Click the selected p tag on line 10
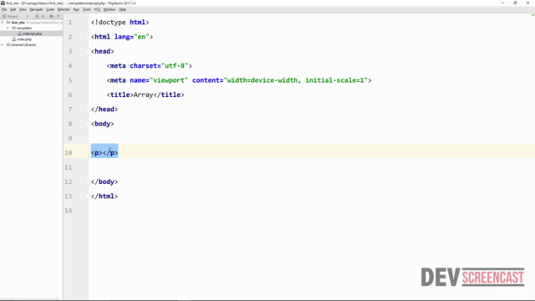535x301 pixels. point(104,153)
